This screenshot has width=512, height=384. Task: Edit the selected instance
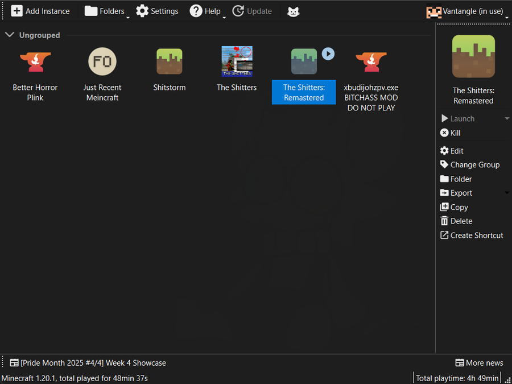point(452,151)
